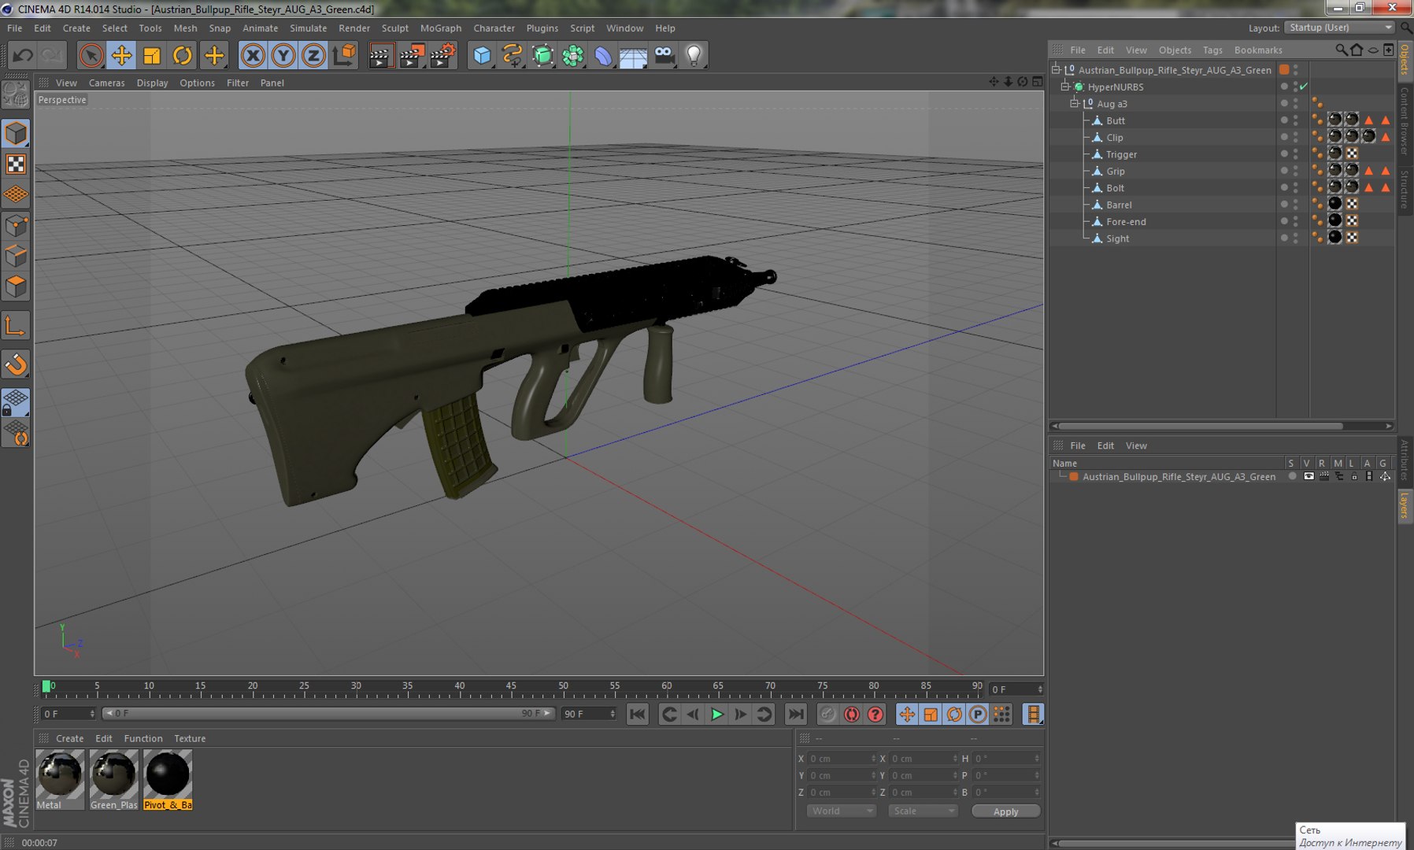
Task: Add a light object
Action: 694,55
